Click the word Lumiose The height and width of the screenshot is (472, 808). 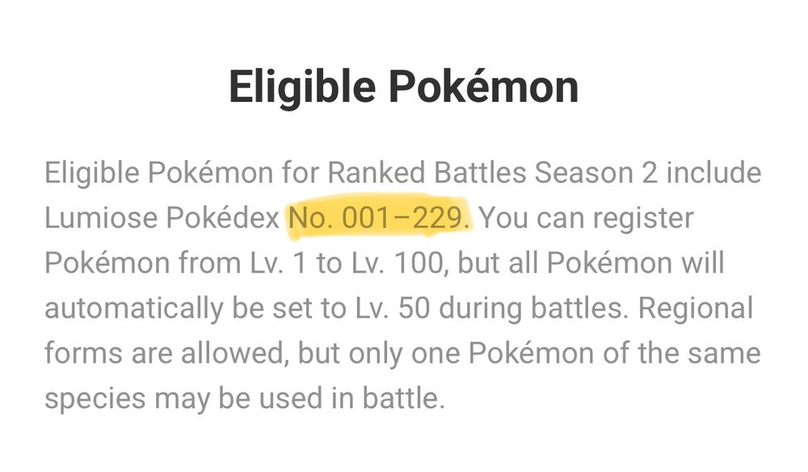101,217
